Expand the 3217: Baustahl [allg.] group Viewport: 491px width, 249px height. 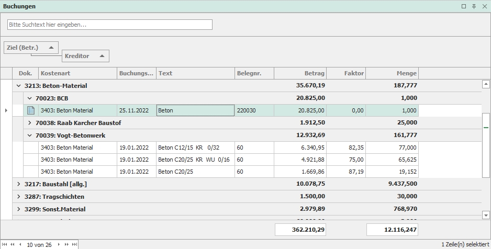coord(19,184)
